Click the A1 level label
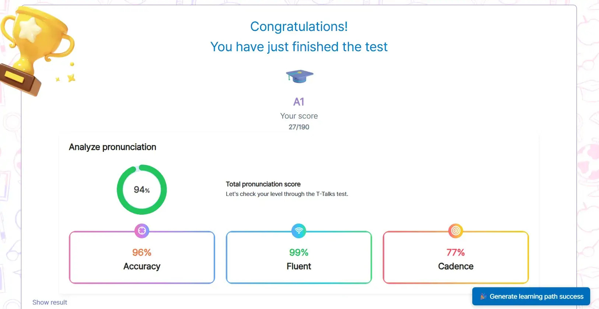The height and width of the screenshot is (309, 599). coord(299,102)
